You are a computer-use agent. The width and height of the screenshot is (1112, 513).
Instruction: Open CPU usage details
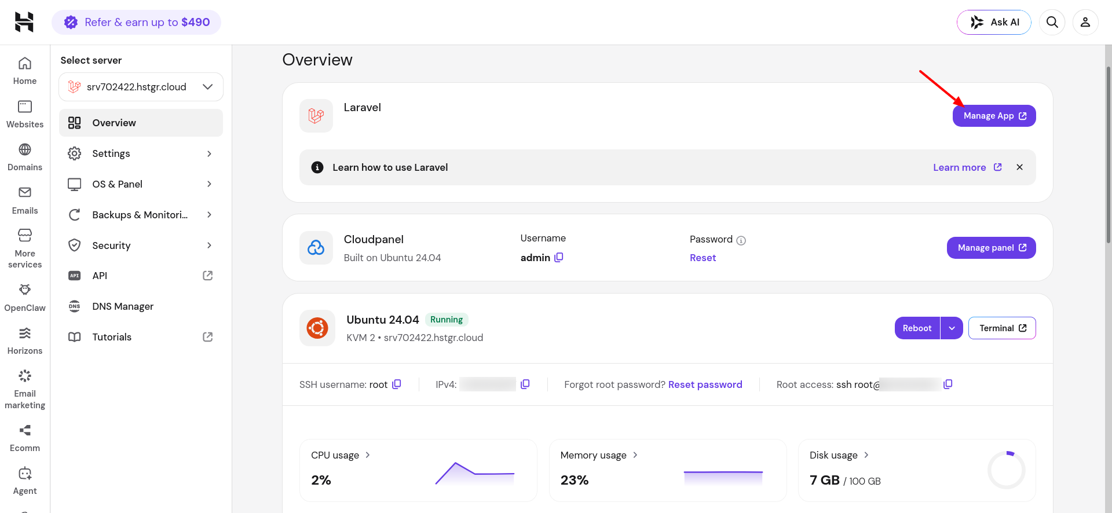click(341, 455)
